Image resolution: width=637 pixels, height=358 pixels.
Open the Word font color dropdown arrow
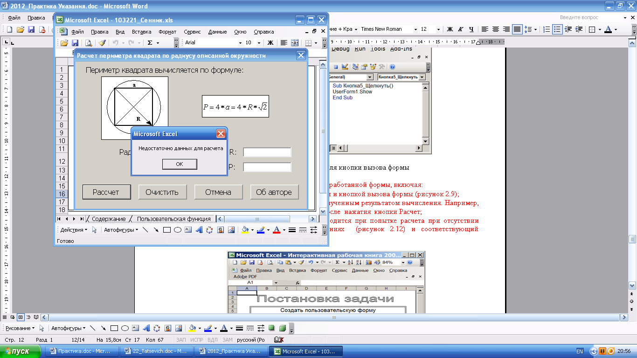(x=616, y=29)
